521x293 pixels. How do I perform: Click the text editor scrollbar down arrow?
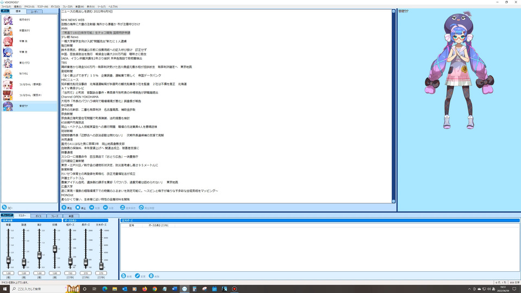394,201
